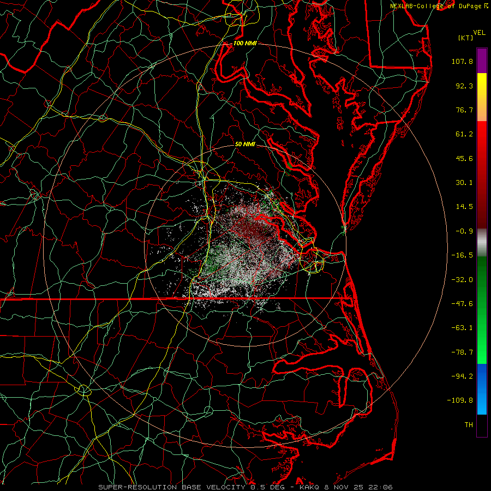Click the 92.3 legend value

pyautogui.click(x=464, y=86)
